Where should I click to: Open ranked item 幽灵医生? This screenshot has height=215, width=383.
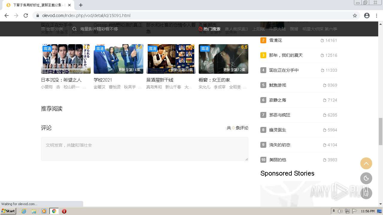[278, 130]
